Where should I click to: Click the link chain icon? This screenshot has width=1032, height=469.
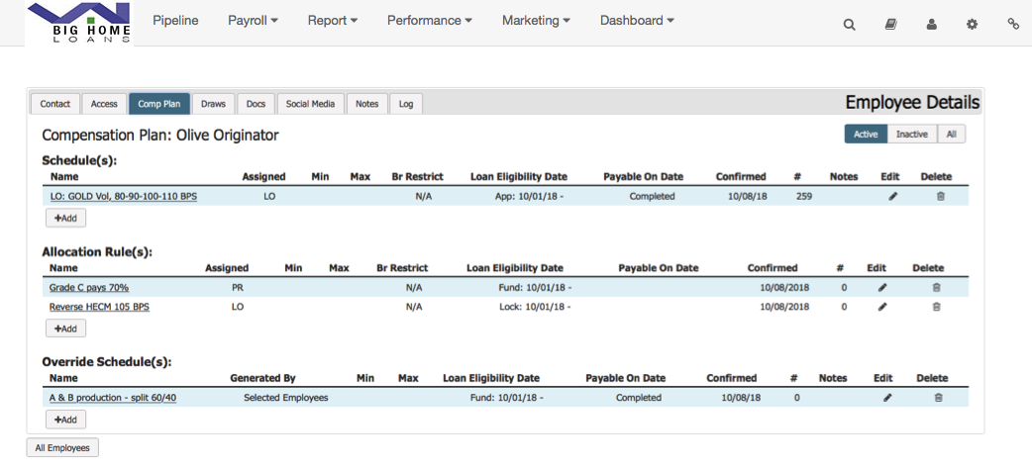point(1013,25)
